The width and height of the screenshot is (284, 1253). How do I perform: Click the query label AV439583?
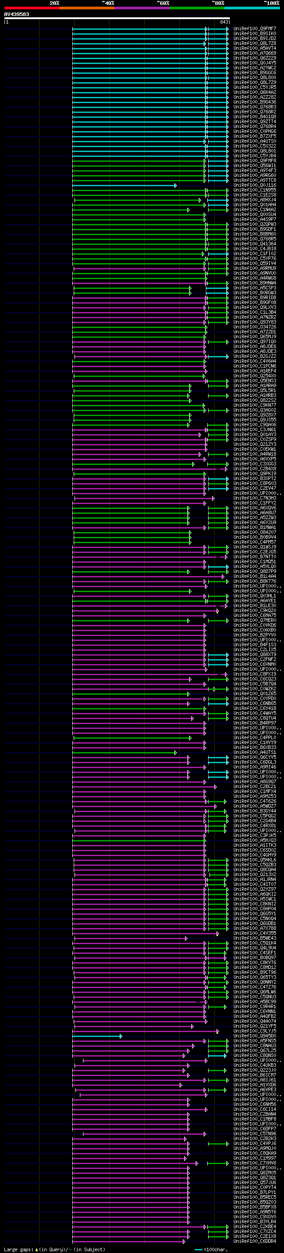click(x=16, y=14)
